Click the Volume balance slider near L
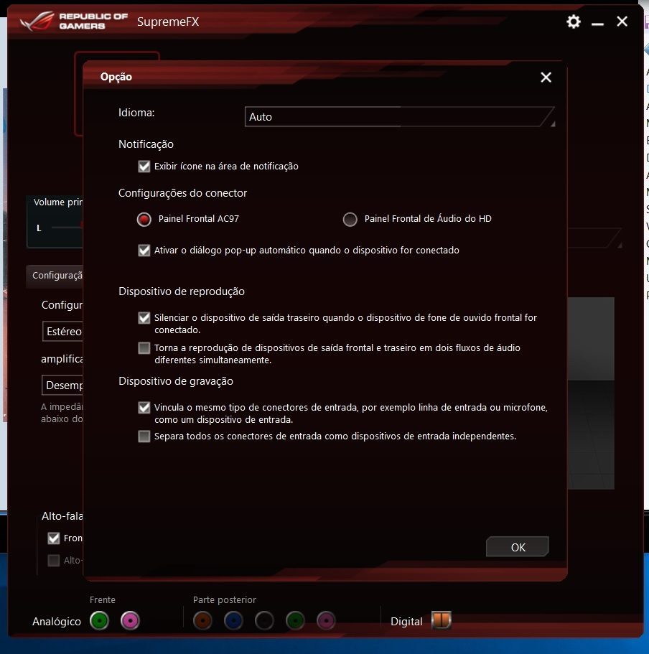Viewport: 649px width, 654px height. [x=67, y=228]
